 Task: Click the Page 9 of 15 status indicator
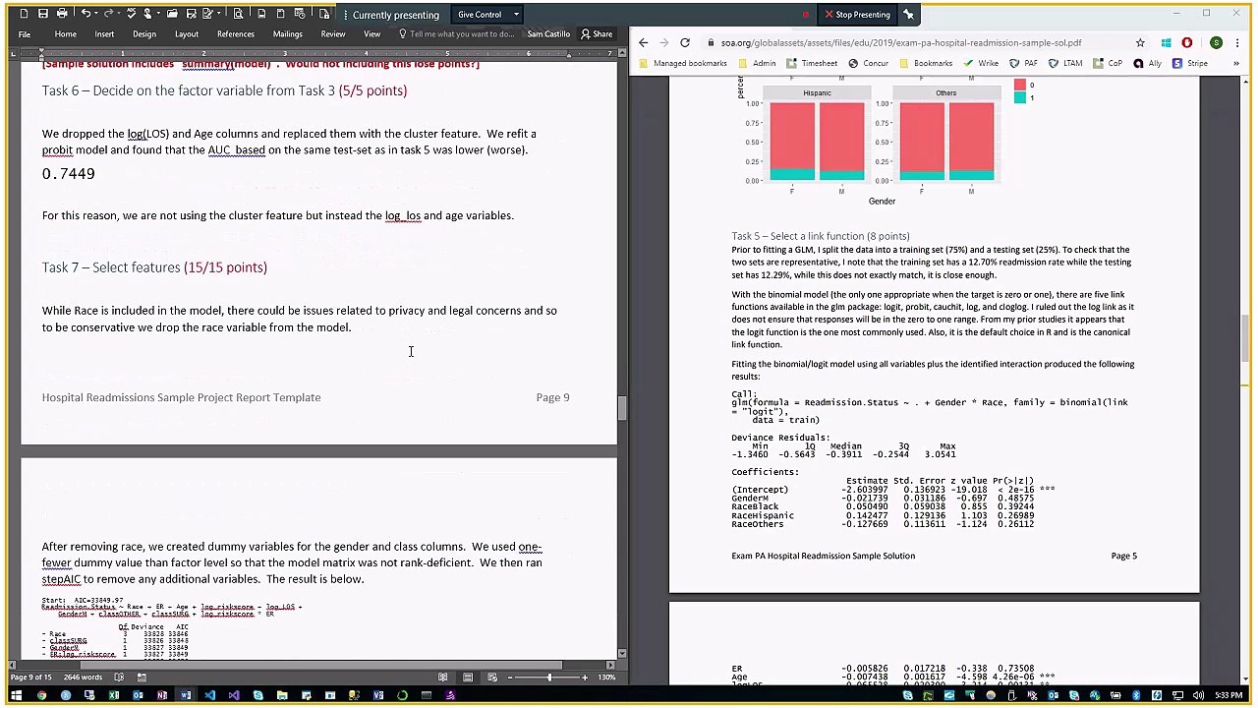31,677
